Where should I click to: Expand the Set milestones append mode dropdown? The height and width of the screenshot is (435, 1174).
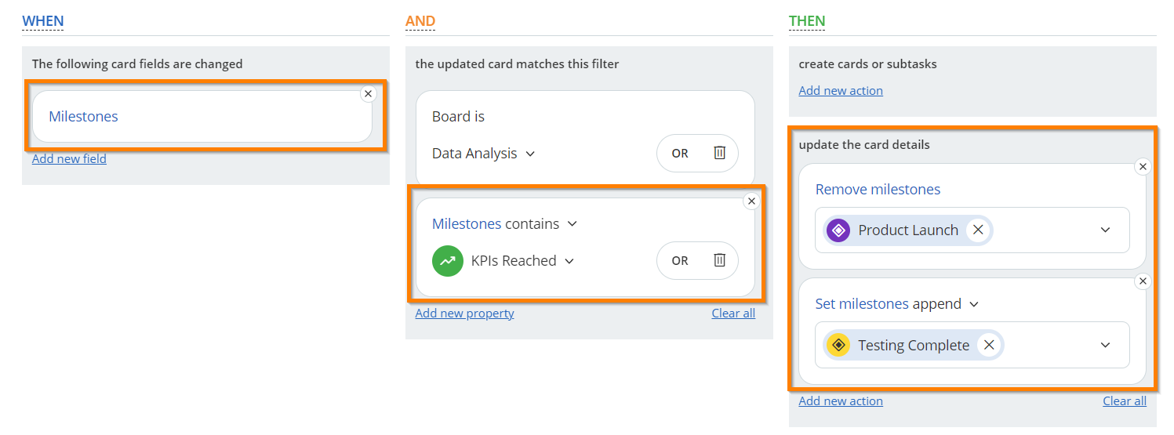[x=974, y=304]
